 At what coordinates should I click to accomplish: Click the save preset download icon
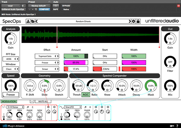pyautogui.click(x=28, y=21)
